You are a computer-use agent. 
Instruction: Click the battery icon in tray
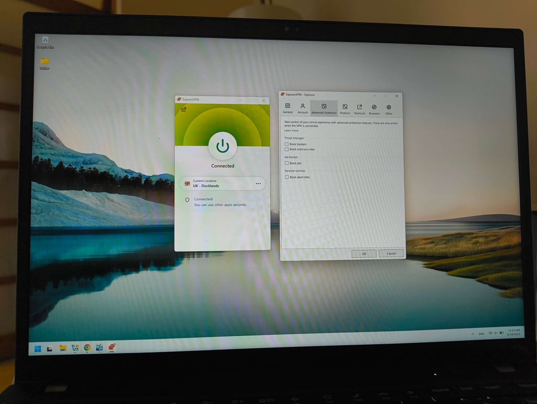coord(501,333)
